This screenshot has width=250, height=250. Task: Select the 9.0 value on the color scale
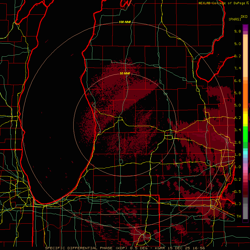[237, 44]
